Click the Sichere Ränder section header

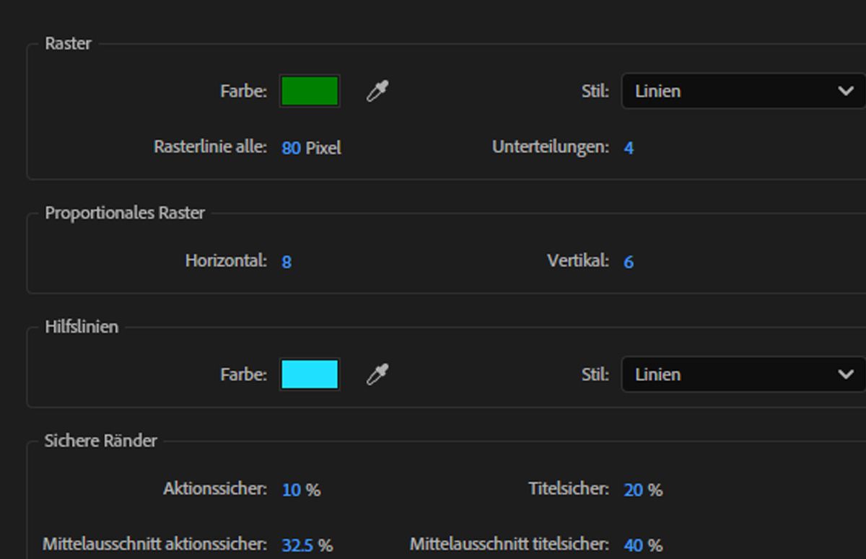point(100,441)
